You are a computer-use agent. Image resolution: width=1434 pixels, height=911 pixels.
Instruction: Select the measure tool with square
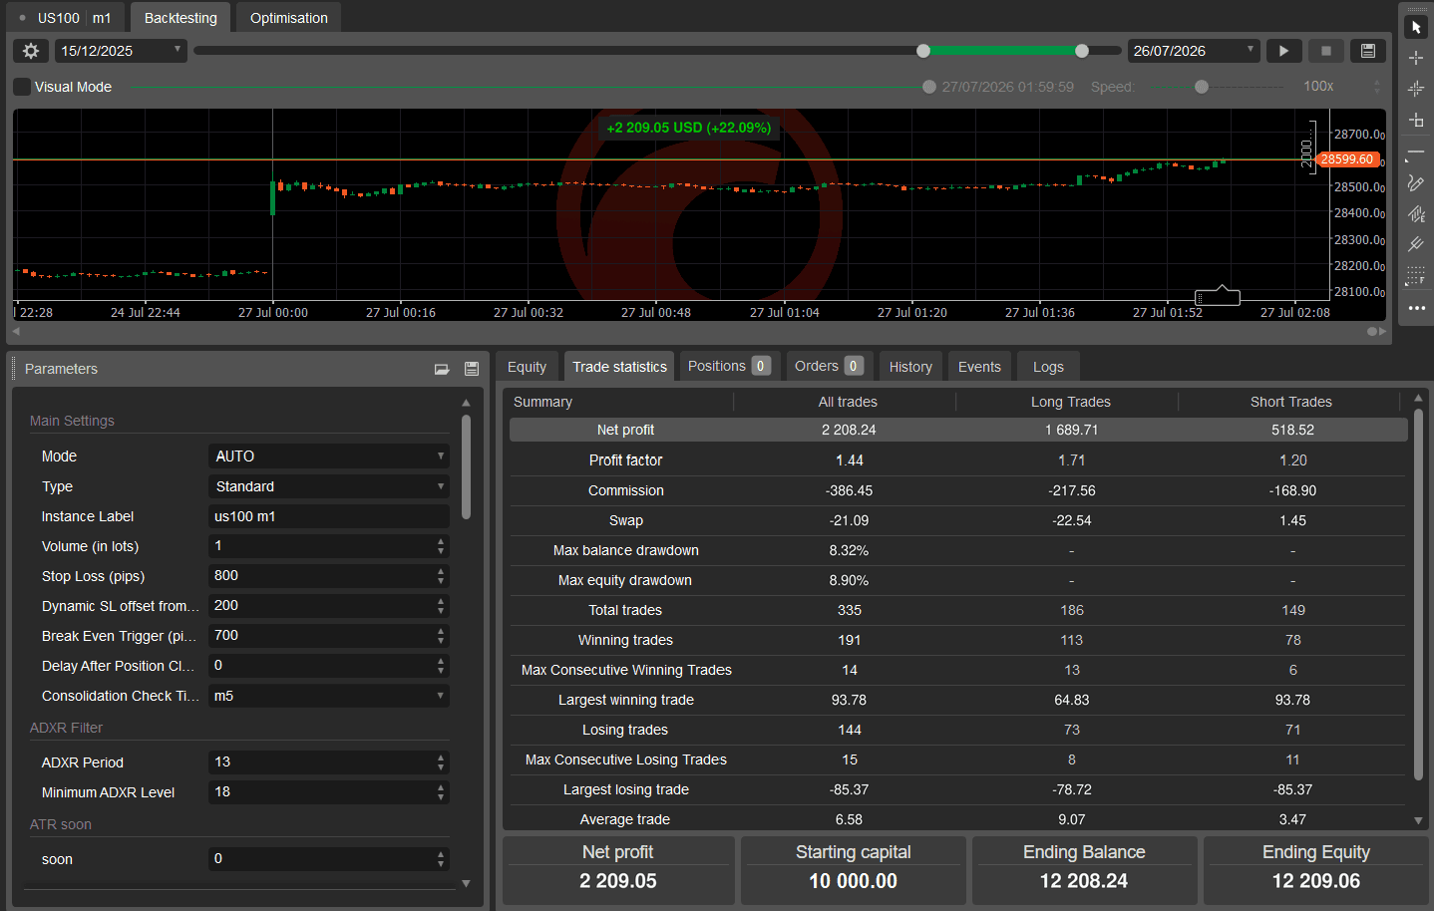1416,121
